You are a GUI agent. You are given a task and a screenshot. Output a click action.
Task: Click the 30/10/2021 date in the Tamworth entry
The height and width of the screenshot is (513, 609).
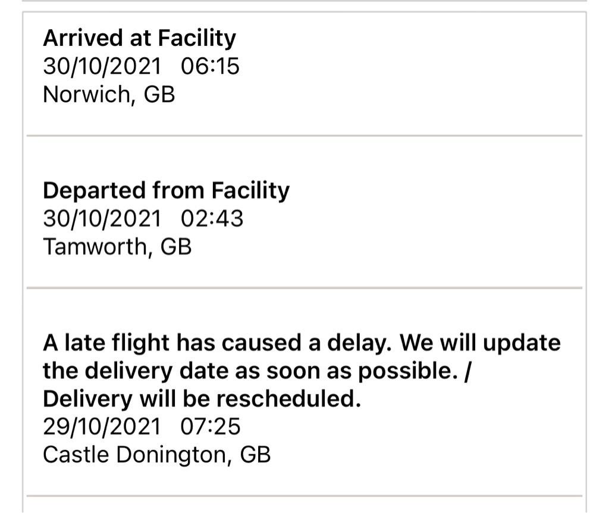tap(102, 218)
